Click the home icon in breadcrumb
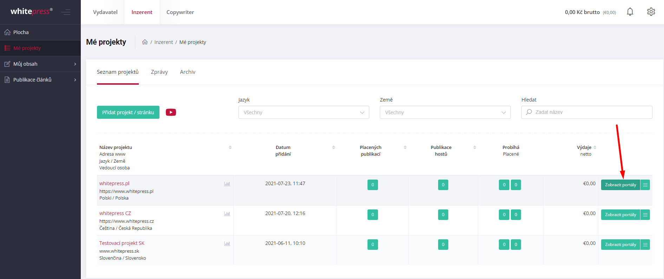The image size is (664, 279). pyautogui.click(x=145, y=42)
